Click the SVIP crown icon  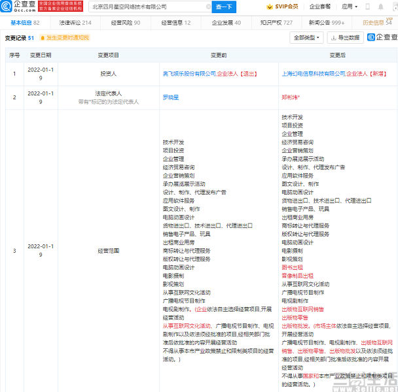pos(269,7)
